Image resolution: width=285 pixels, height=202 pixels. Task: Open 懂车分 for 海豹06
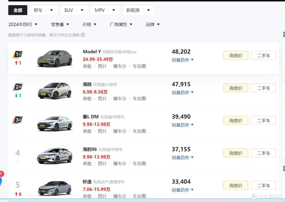click(x=120, y=164)
